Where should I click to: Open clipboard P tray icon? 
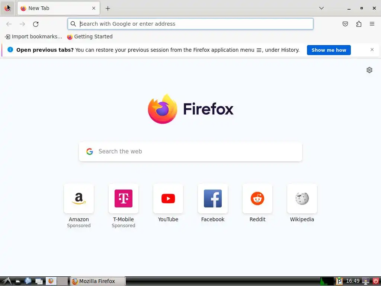339,281
